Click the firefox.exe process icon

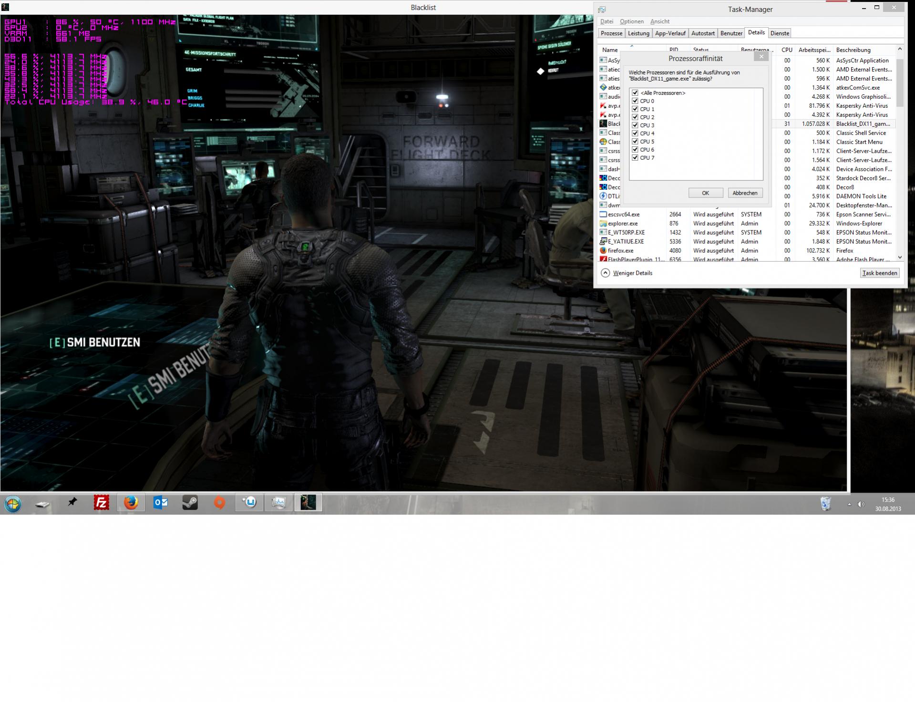tap(603, 251)
